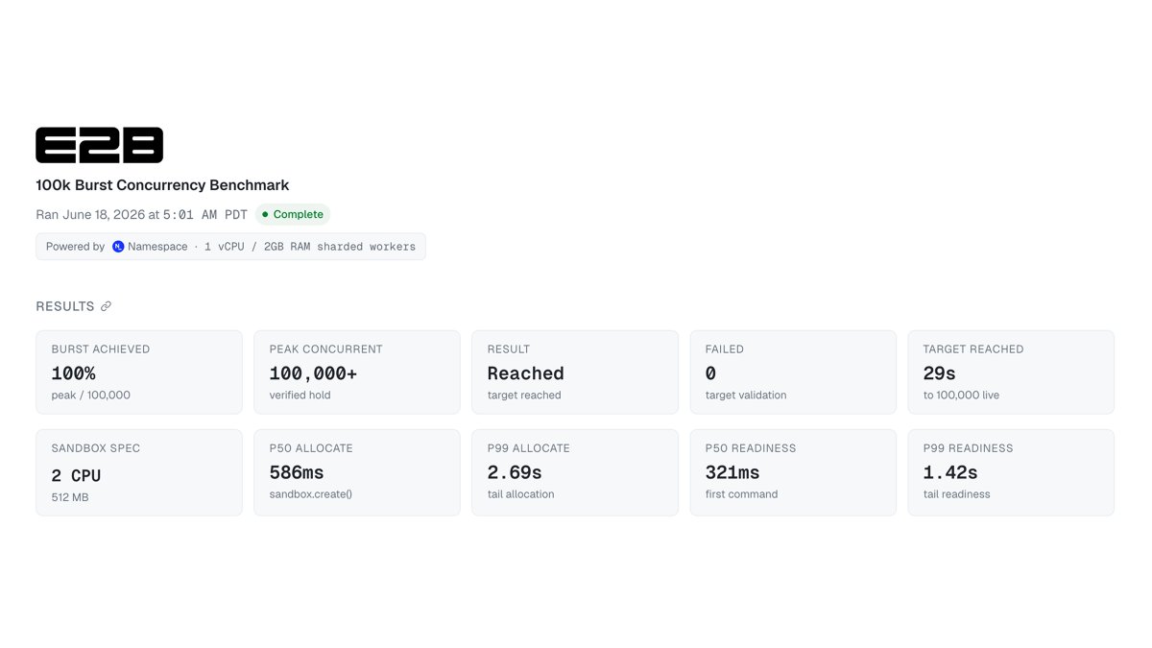The width and height of the screenshot is (1152, 648).
Task: Click the to 100,000 live caption
Action: [x=961, y=396]
